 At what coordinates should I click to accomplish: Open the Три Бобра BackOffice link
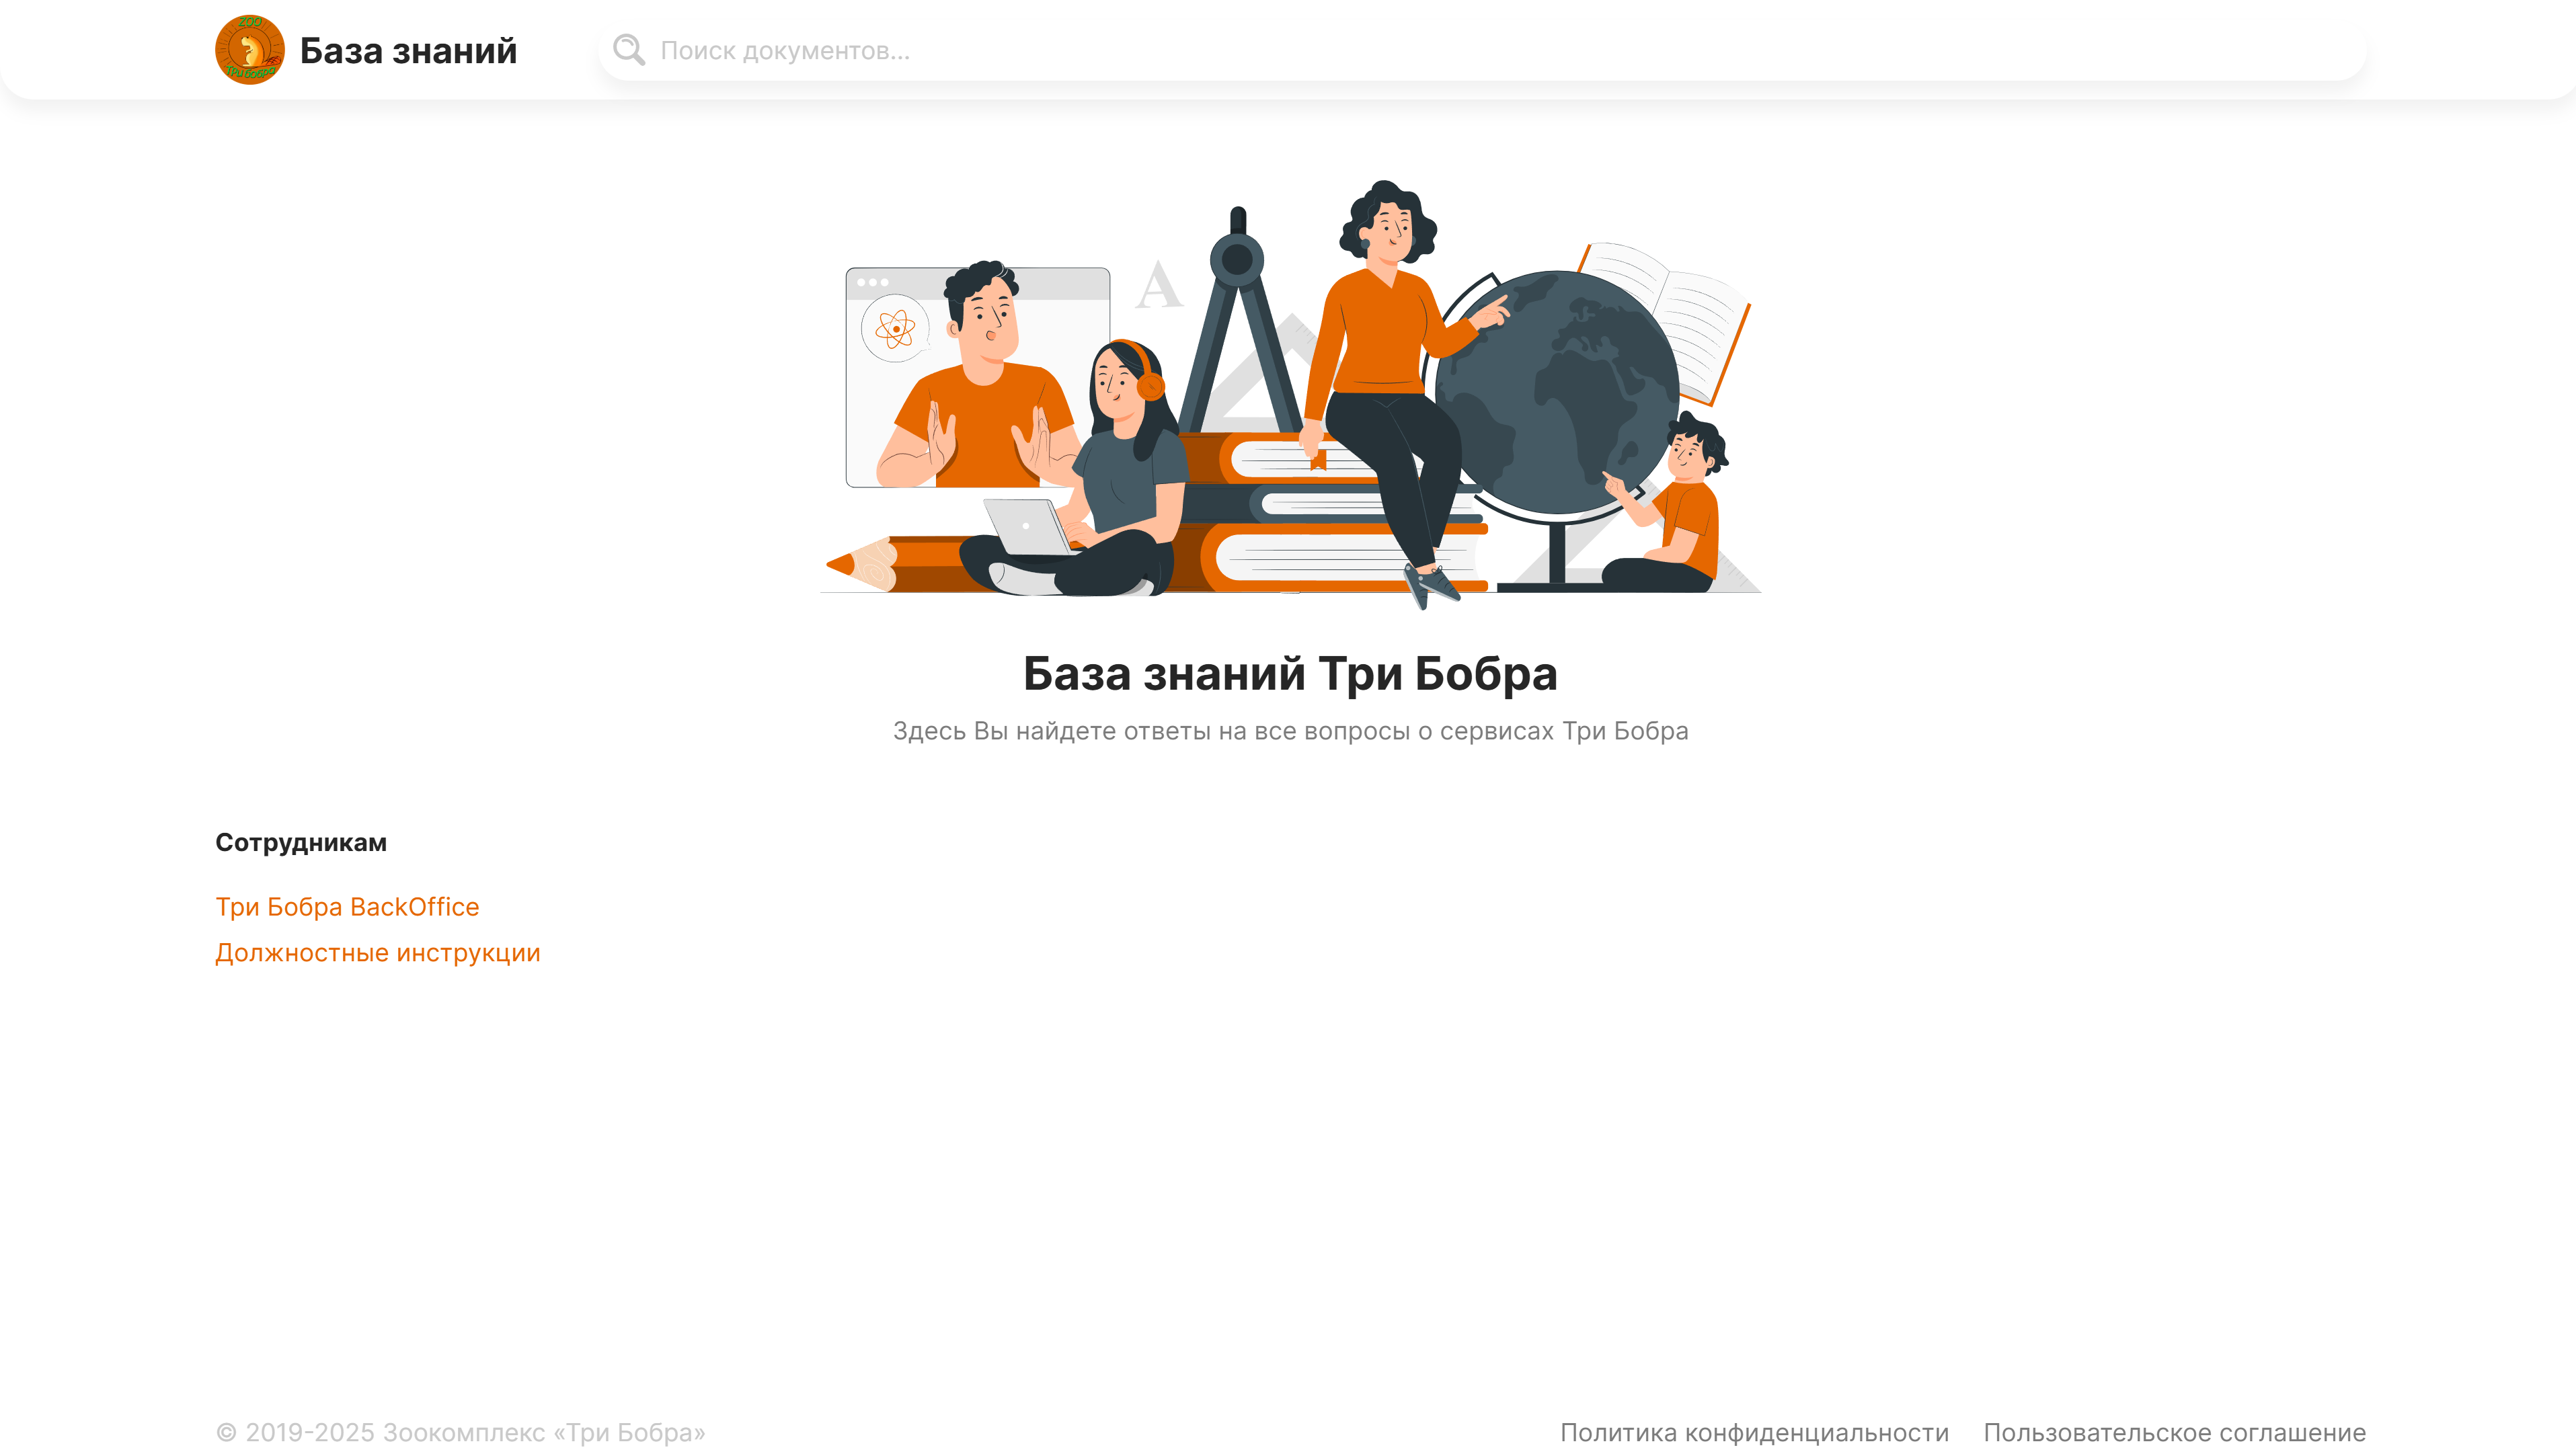[347, 906]
